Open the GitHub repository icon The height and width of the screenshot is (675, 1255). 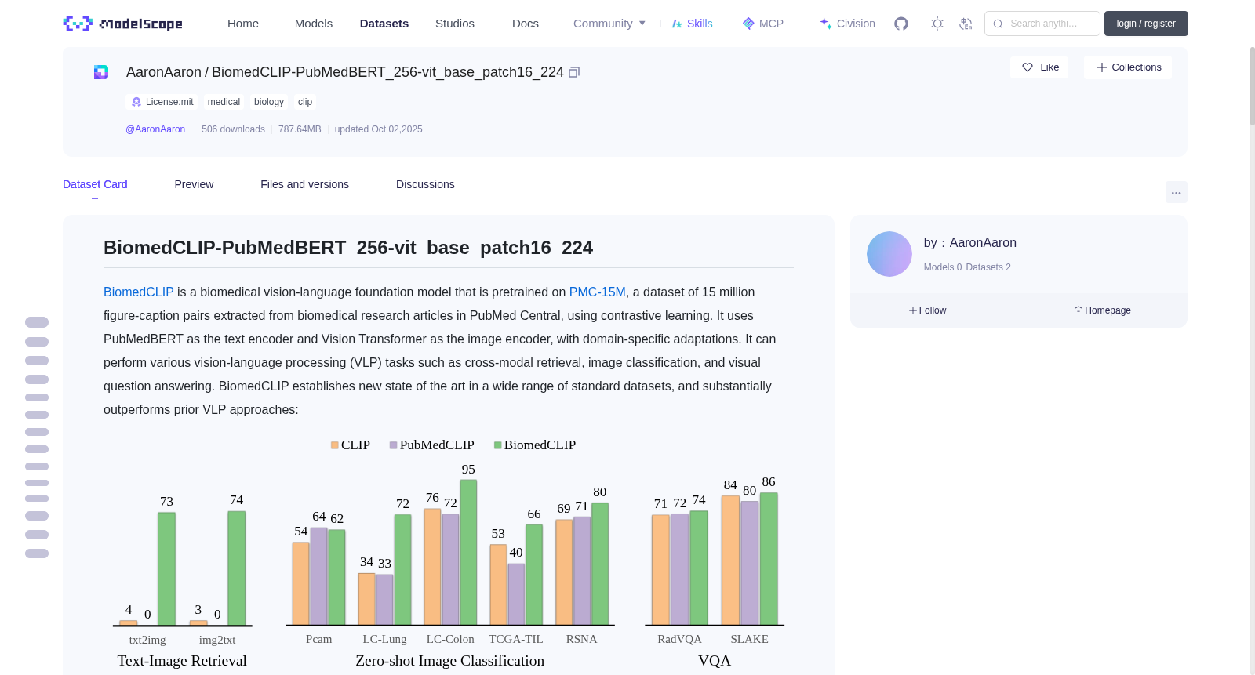pyautogui.click(x=901, y=24)
